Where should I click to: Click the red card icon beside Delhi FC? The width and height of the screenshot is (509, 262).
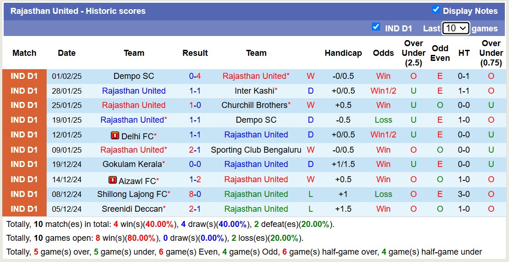pos(115,136)
